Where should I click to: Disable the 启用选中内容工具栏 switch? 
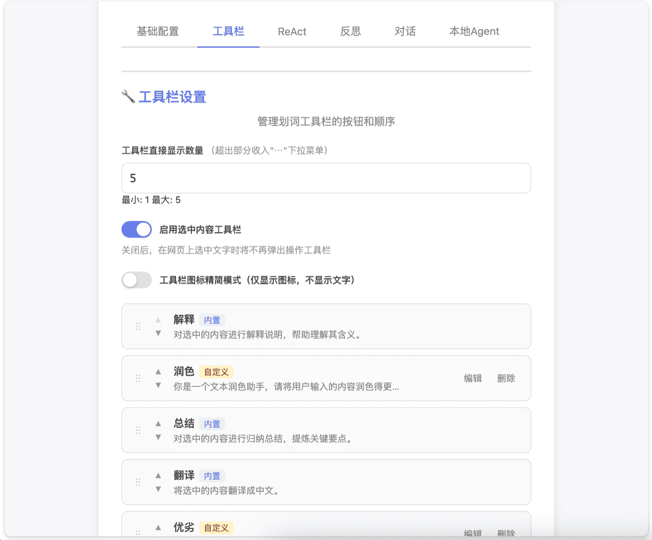136,229
